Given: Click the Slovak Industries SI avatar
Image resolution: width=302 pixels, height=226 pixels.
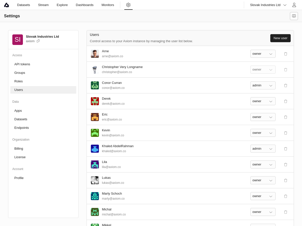Looking at the screenshot, I should click(18, 40).
